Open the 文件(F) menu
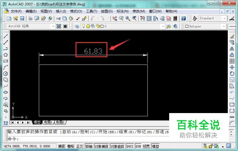Screen dimensions: 238x151 point(16,11)
